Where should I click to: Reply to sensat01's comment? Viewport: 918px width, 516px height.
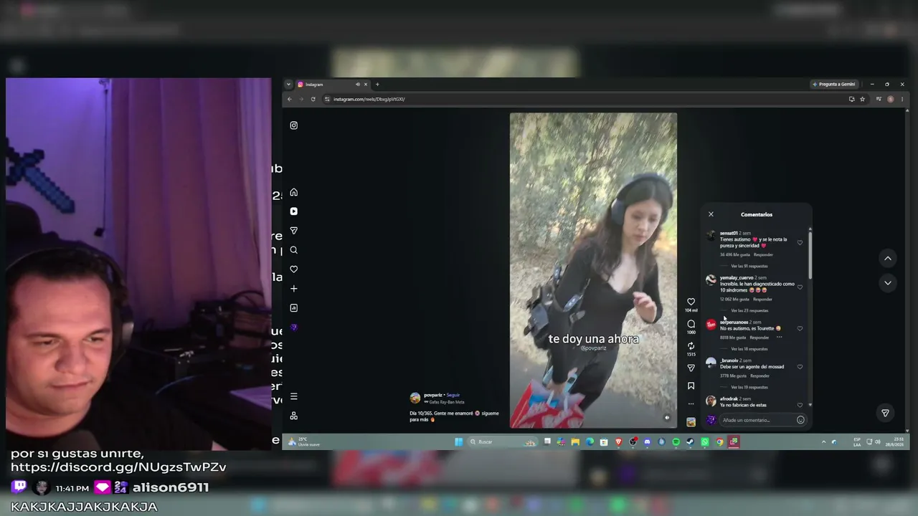tap(763, 254)
